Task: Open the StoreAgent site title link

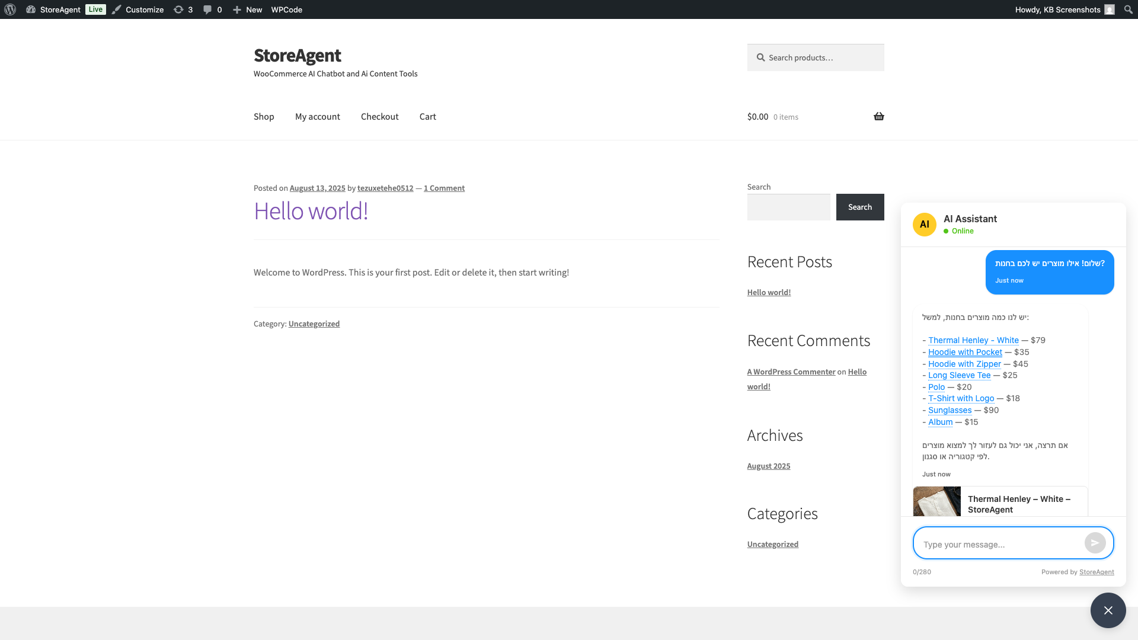Action: (297, 55)
